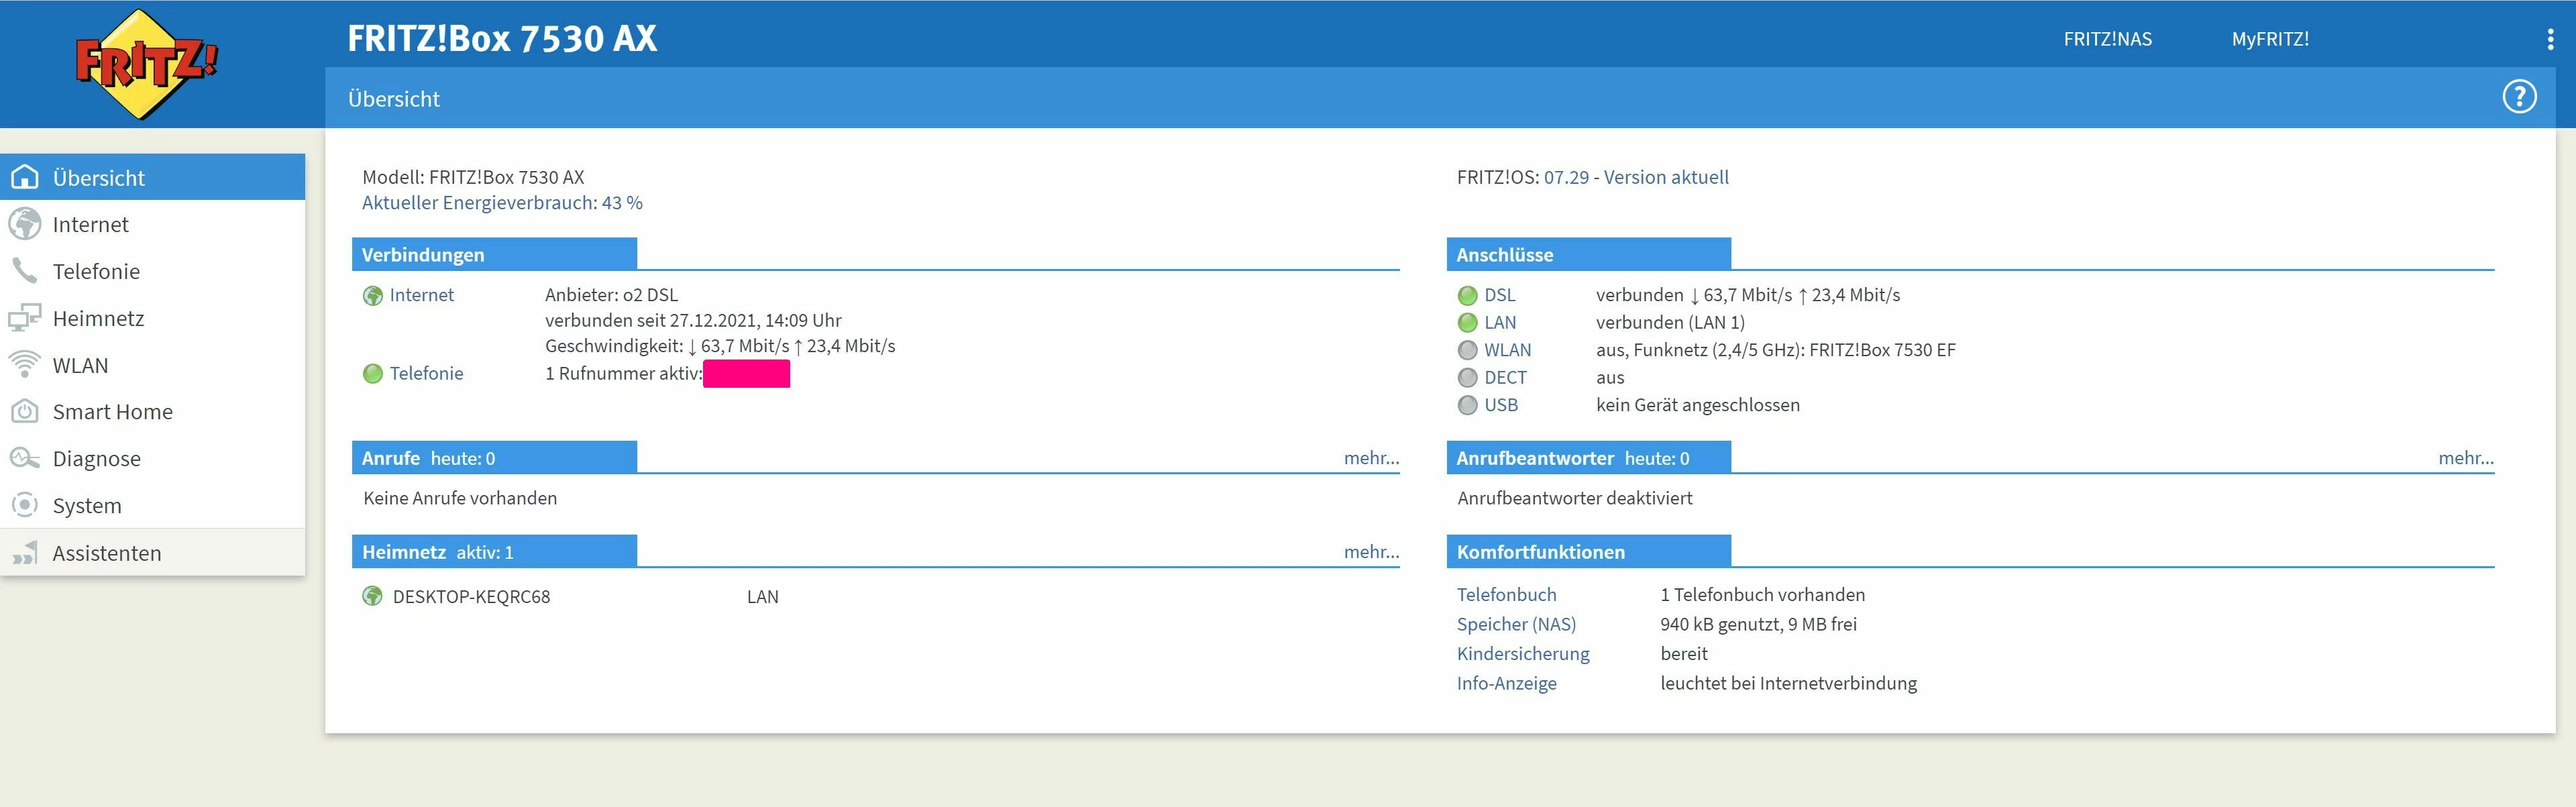Click the Telefonie phone icon in sidebar

click(25, 271)
